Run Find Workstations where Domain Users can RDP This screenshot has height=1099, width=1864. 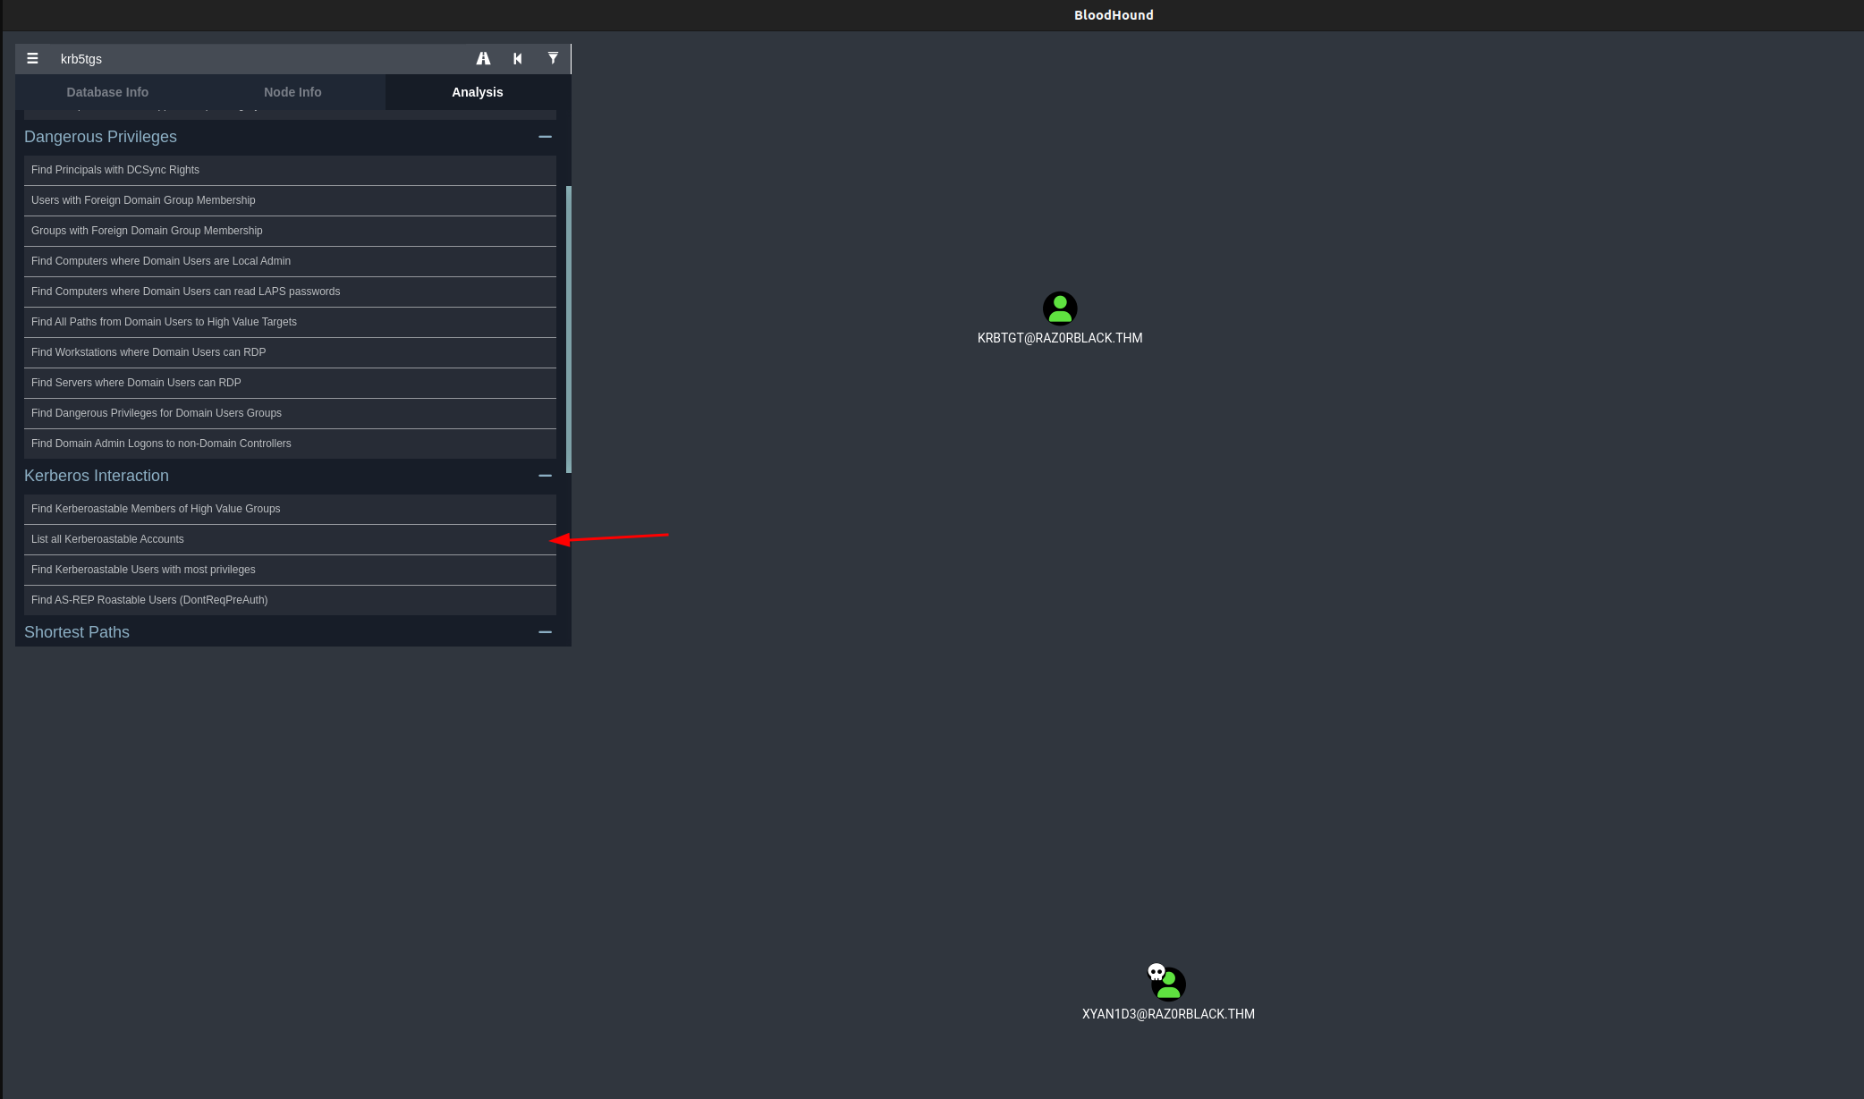pyautogui.click(x=290, y=352)
